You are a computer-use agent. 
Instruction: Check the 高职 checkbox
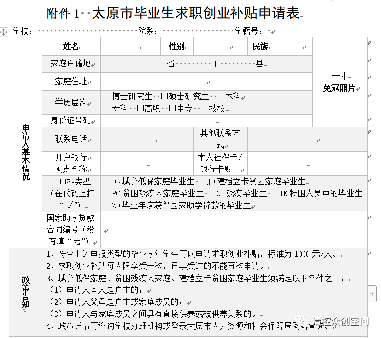click(x=140, y=108)
